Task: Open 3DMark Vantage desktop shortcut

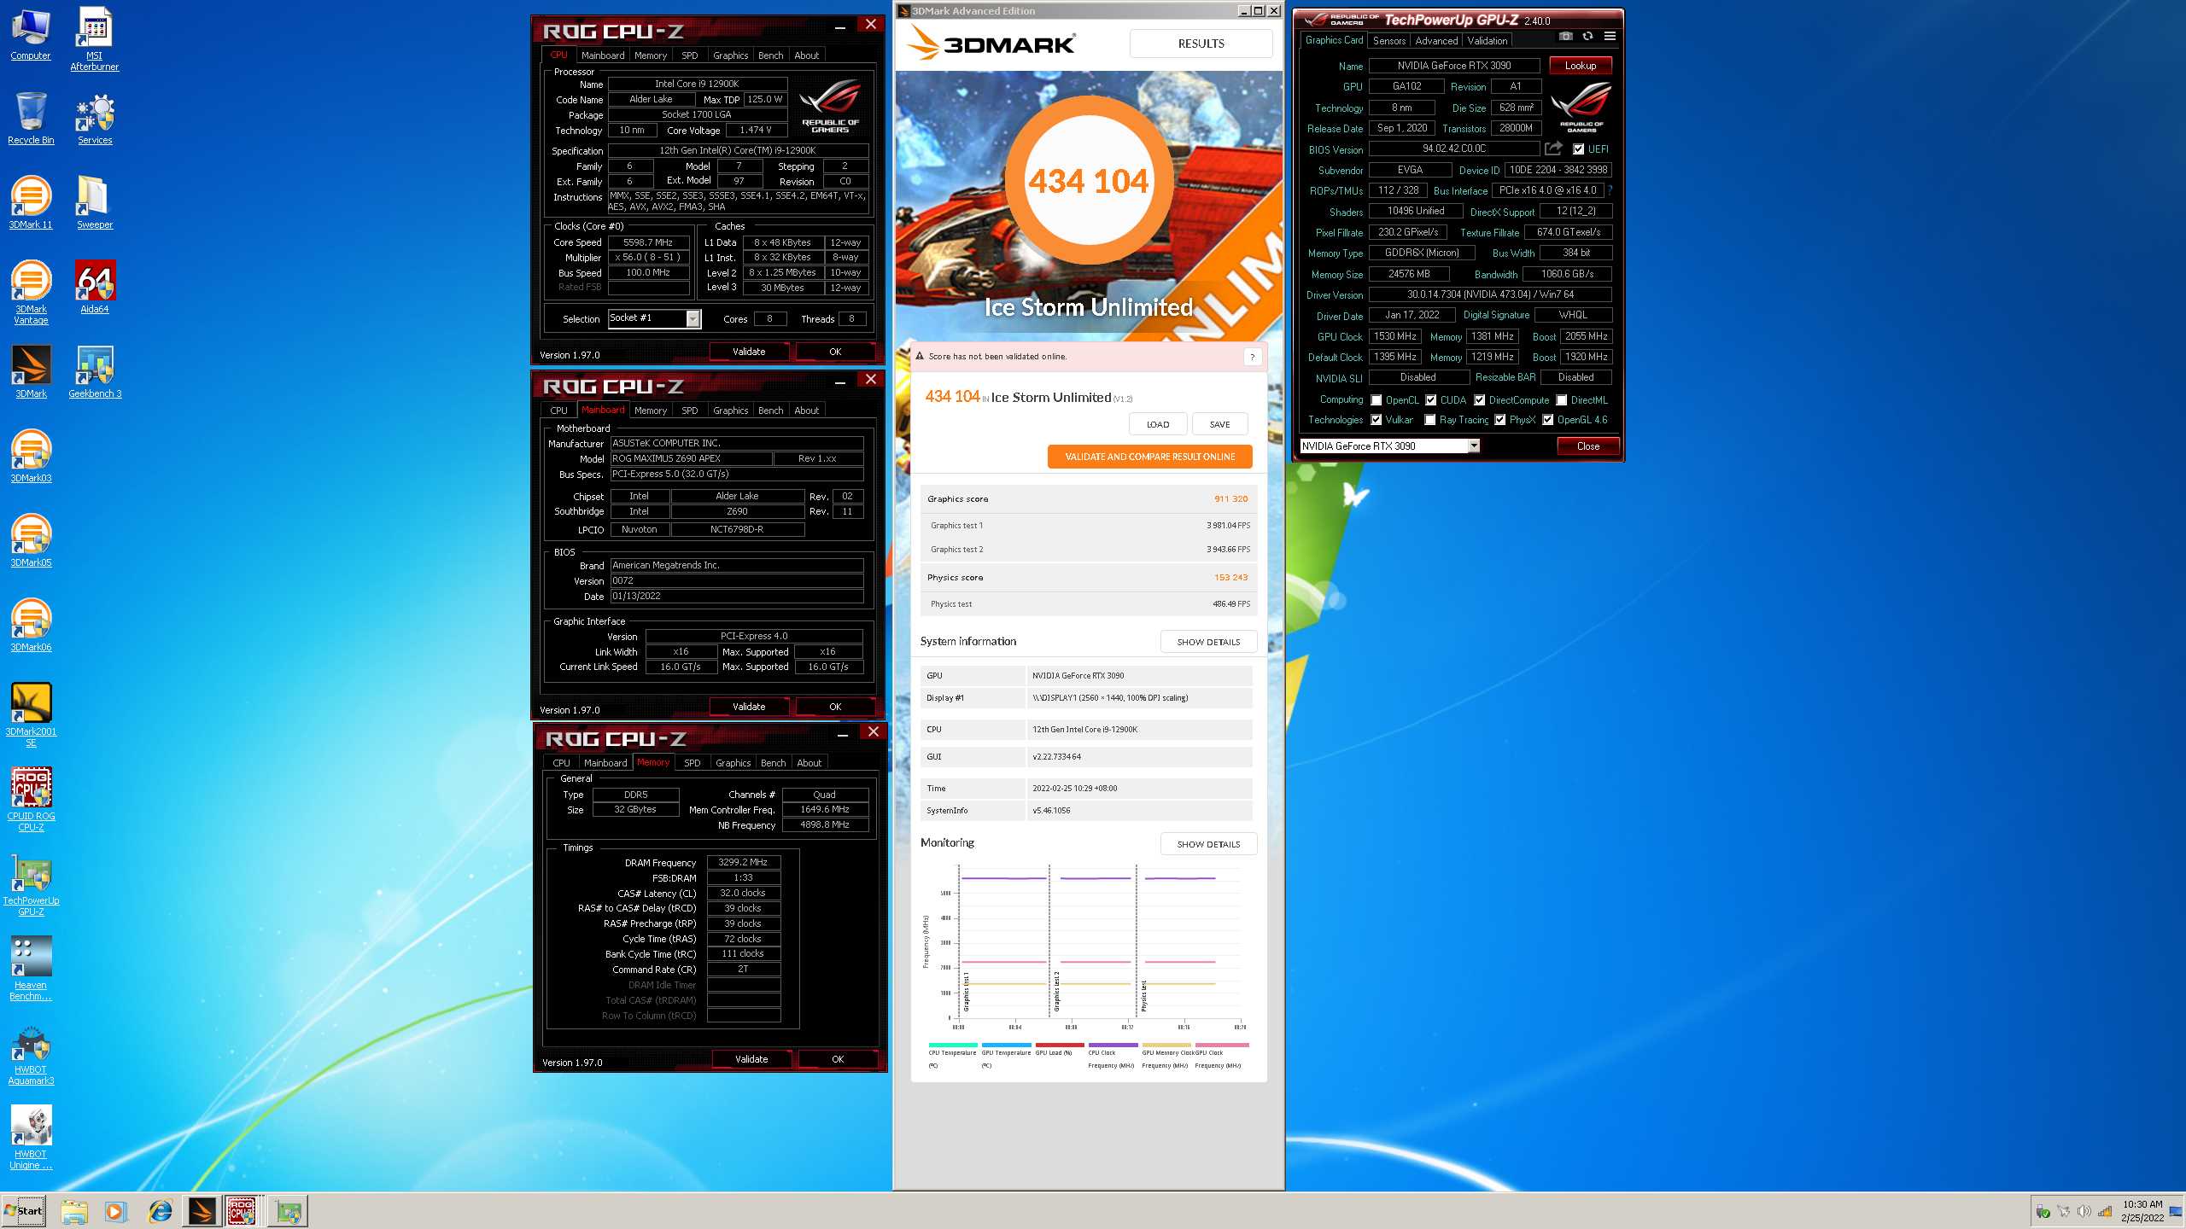Action: tap(31, 292)
